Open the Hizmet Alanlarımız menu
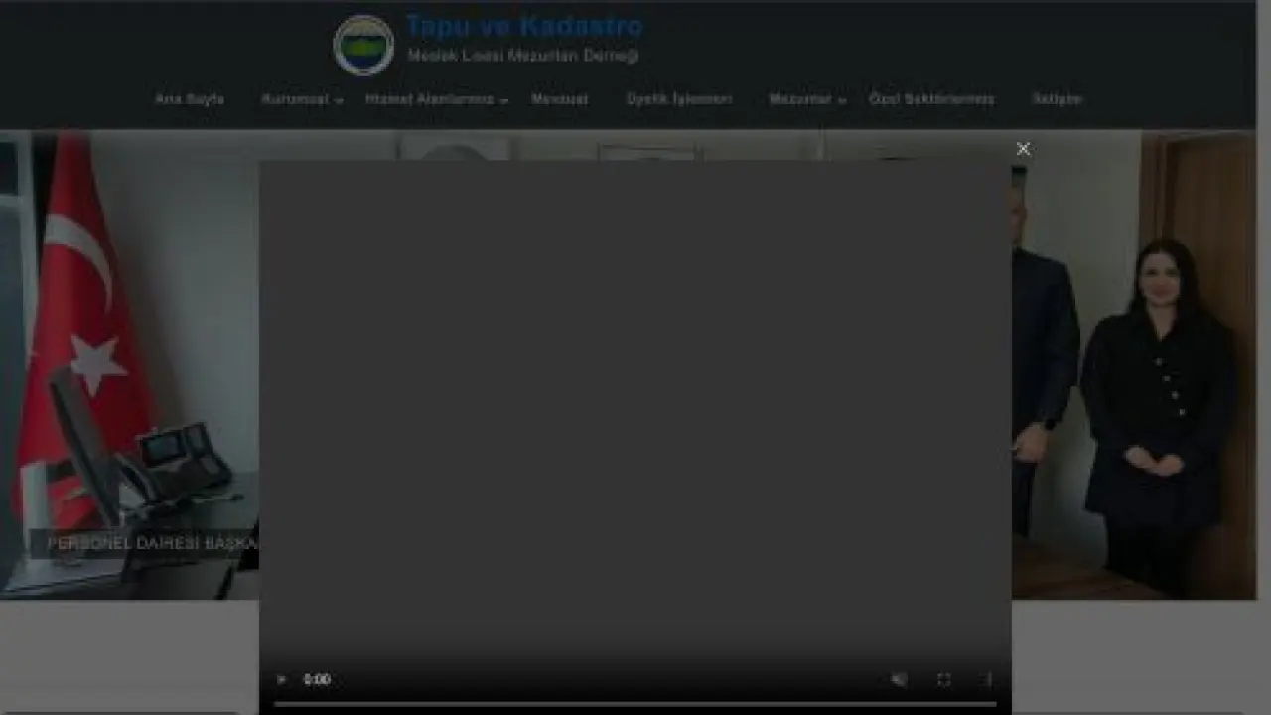This screenshot has height=715, width=1271. click(x=430, y=99)
